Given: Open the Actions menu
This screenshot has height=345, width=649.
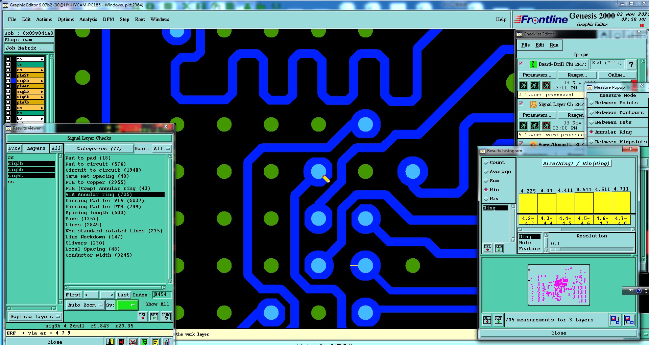Looking at the screenshot, I should (x=44, y=19).
